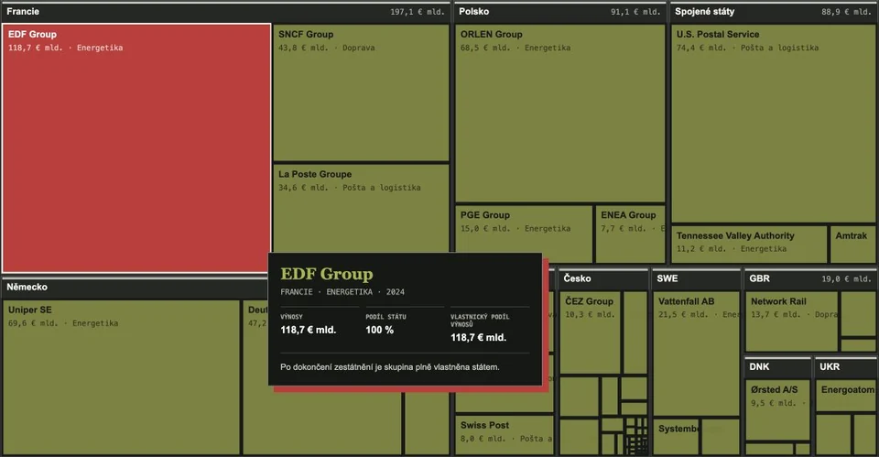This screenshot has height=457, width=879.
Task: Click the DNK country header label
Action: 760,366
